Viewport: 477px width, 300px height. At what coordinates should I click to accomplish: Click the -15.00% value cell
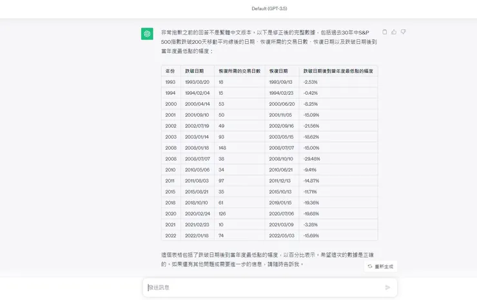(338, 148)
